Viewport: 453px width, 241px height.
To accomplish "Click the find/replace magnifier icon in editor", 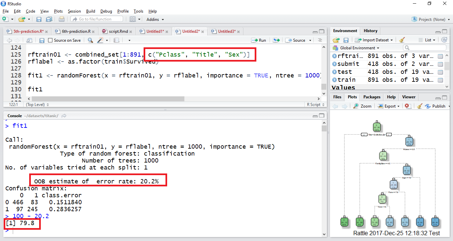I will point(90,40).
